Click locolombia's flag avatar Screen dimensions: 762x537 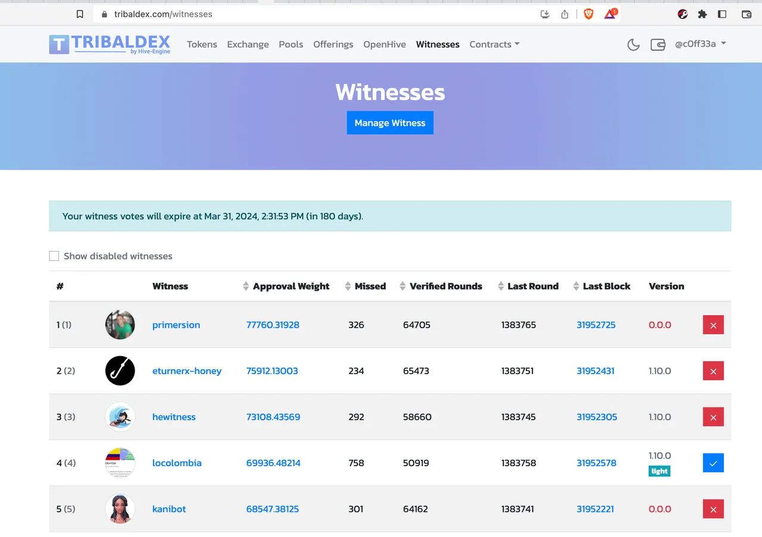tap(120, 463)
